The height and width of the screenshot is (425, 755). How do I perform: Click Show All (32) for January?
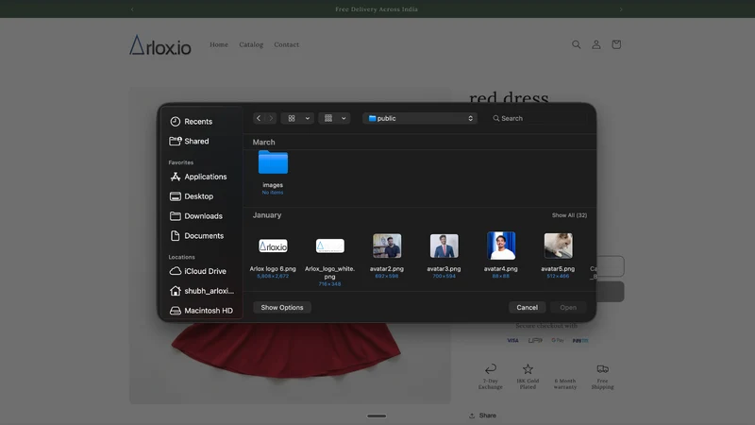(x=569, y=215)
